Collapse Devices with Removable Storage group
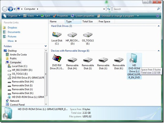Viewport: 164px width, 123px height. point(159,51)
